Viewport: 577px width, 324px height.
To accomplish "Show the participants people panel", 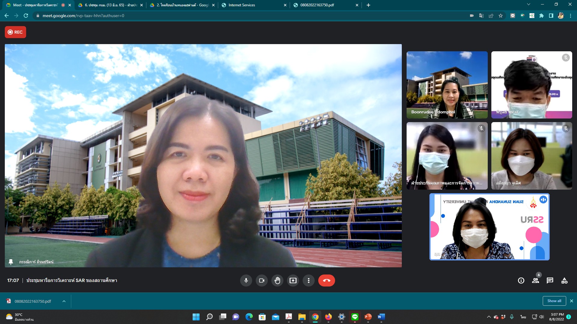I will tap(536, 280).
